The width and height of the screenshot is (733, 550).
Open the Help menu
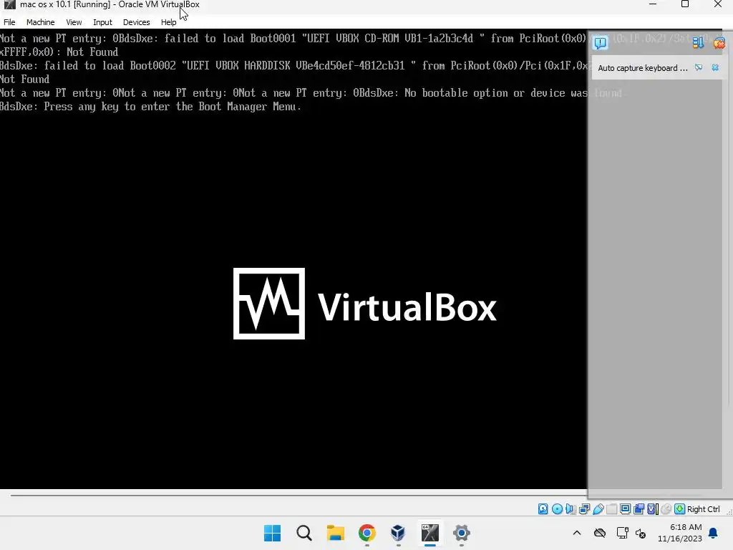click(x=169, y=22)
